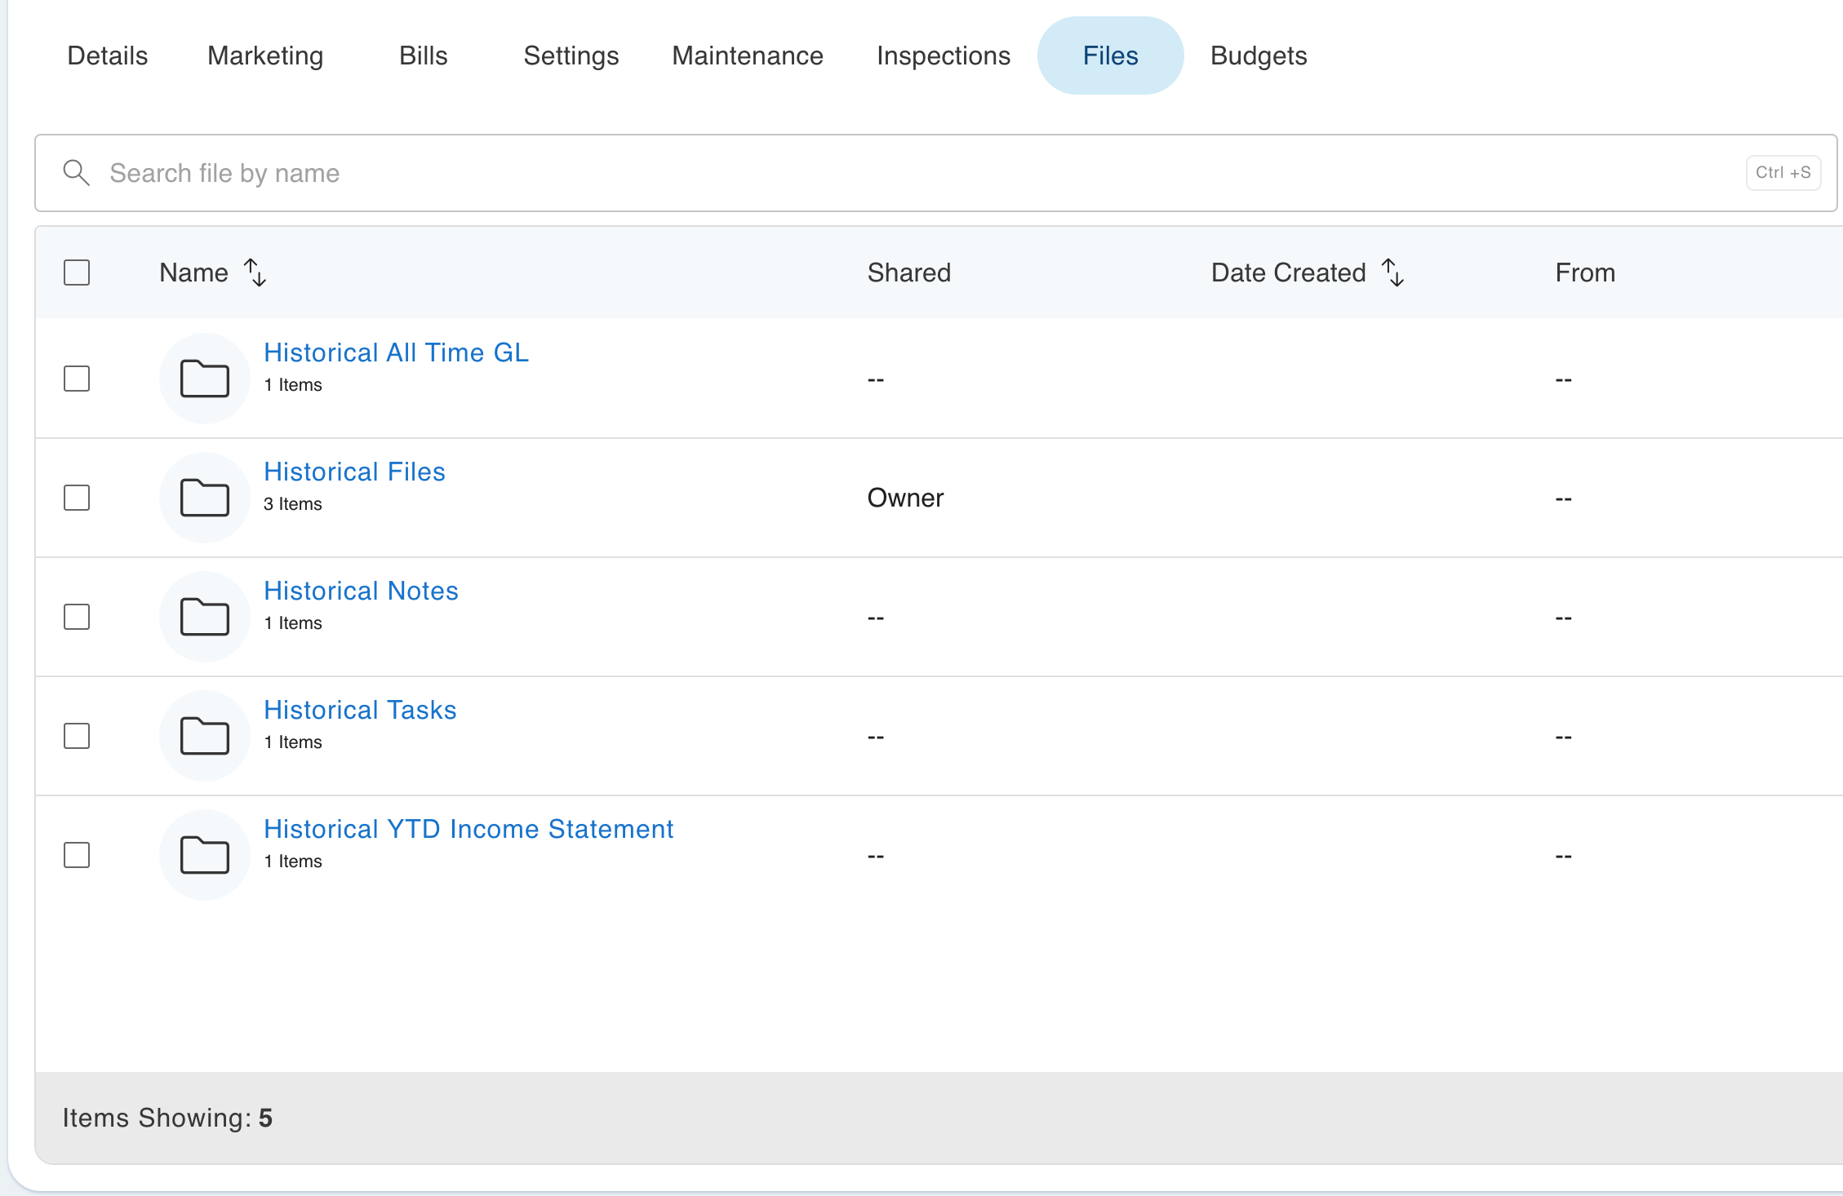Check the Historical All Time GL row checkbox

click(77, 379)
